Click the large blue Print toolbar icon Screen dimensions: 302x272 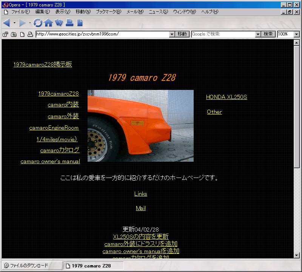(69, 23)
